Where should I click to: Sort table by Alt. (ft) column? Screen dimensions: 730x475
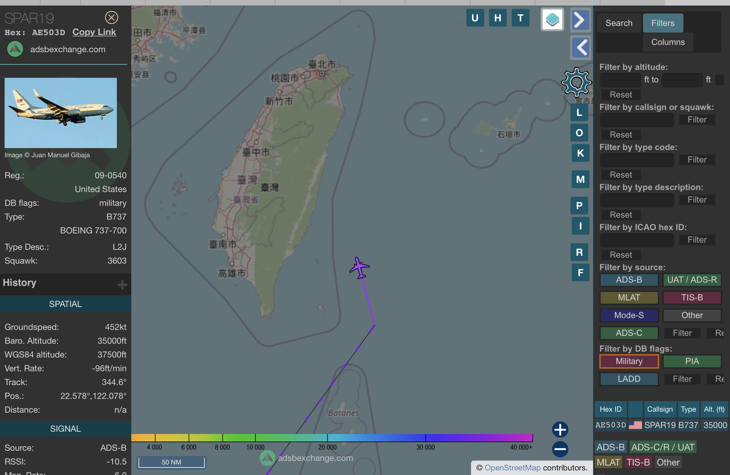point(714,409)
